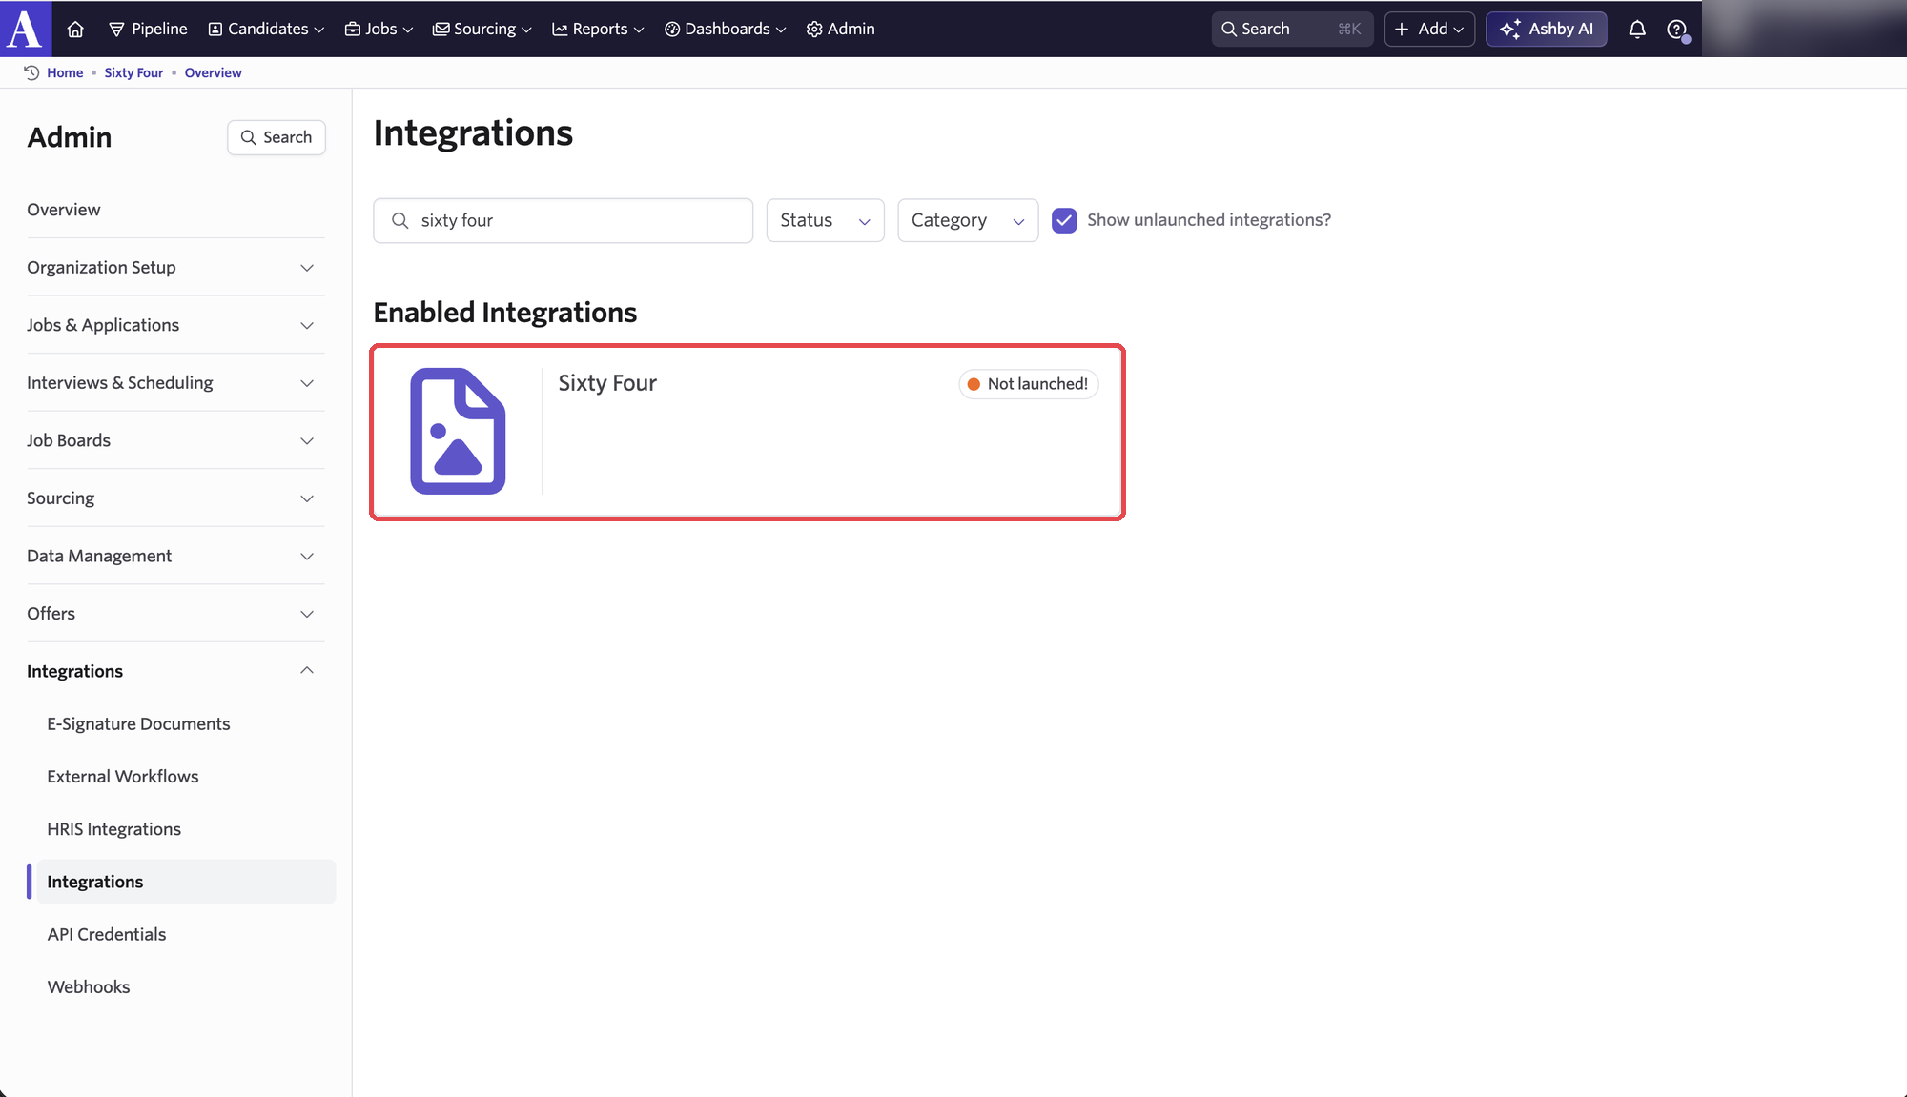Open the Status filter dropdown

pos(826,220)
